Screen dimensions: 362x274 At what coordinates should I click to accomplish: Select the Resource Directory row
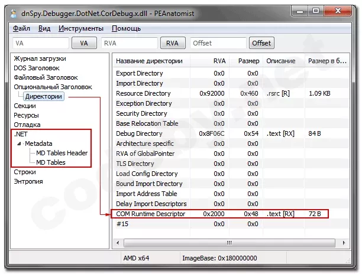point(231,93)
